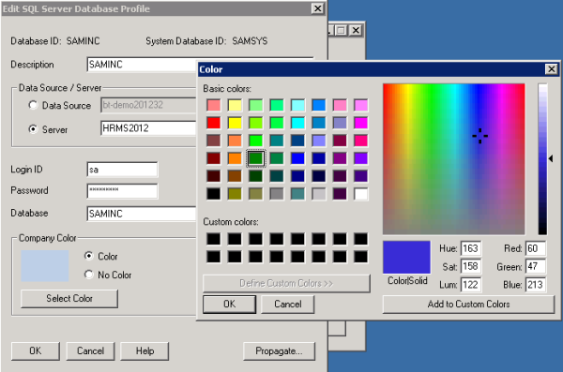563x372 pixels.
Task: Click Help in the profile dialog
Action: (x=145, y=350)
